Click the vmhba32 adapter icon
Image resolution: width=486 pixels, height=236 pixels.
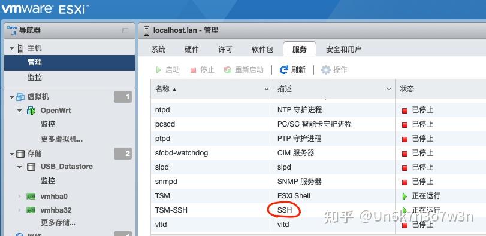tap(31, 210)
